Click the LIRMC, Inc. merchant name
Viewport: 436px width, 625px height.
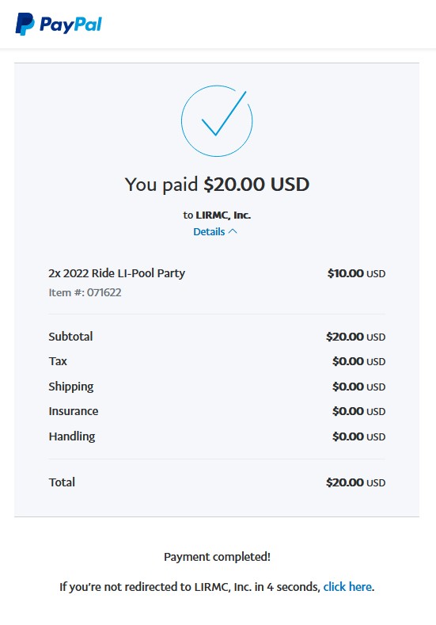[x=223, y=215]
